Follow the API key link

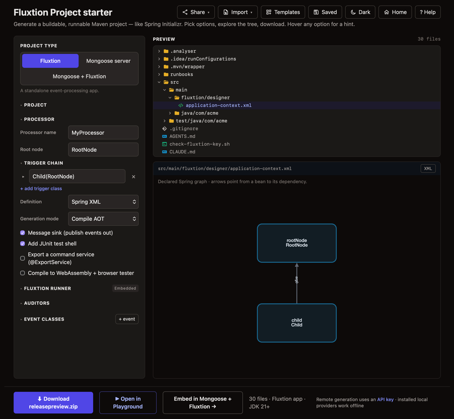(385, 400)
